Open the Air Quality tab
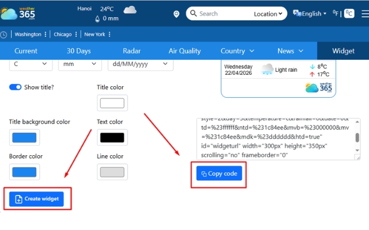This screenshot has height=230, width=369. pyautogui.click(x=184, y=51)
